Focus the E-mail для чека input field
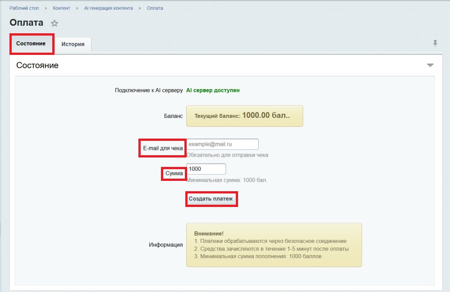 [222, 144]
